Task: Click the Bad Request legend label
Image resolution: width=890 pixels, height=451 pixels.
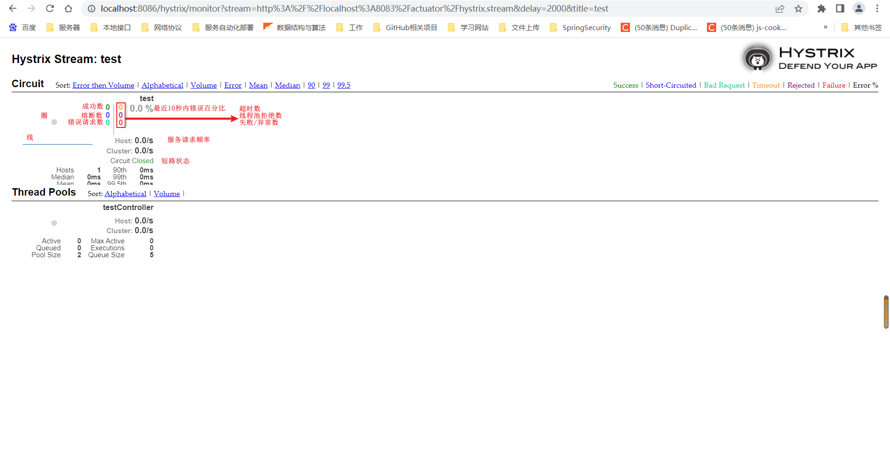Action: point(725,85)
